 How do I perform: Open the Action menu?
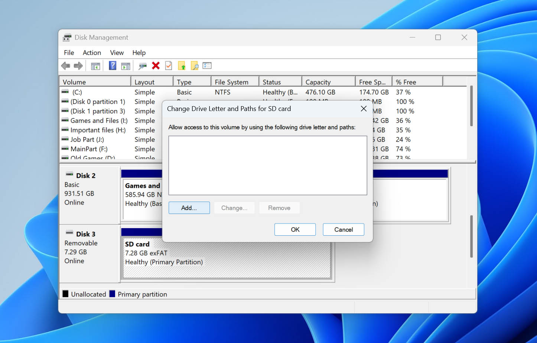92,53
